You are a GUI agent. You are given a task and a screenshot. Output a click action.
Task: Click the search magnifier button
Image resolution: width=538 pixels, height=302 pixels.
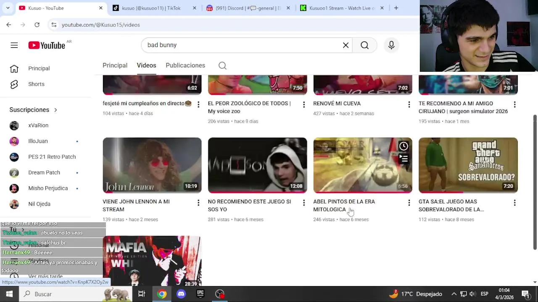(x=364, y=45)
